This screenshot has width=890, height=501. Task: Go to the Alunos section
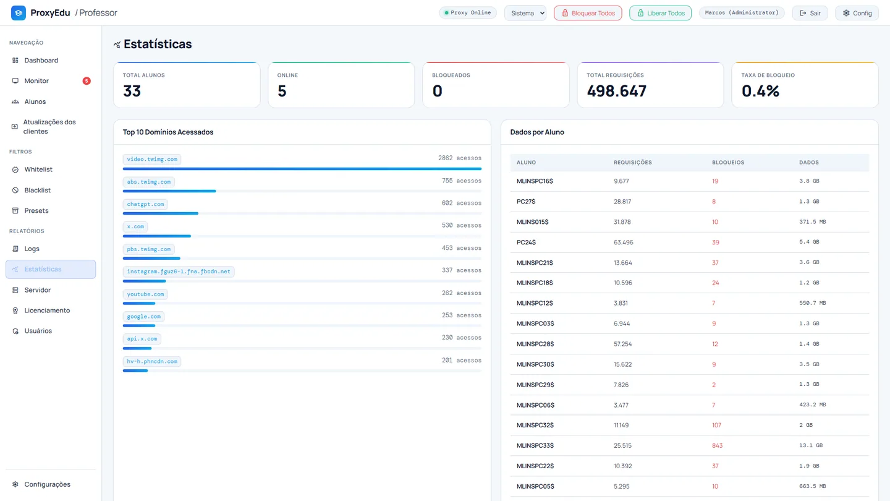click(51, 101)
